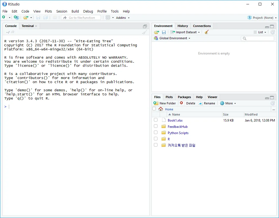Expand the recent files dropdown arrow
The width and height of the screenshot is (279, 218).
click(31, 18)
